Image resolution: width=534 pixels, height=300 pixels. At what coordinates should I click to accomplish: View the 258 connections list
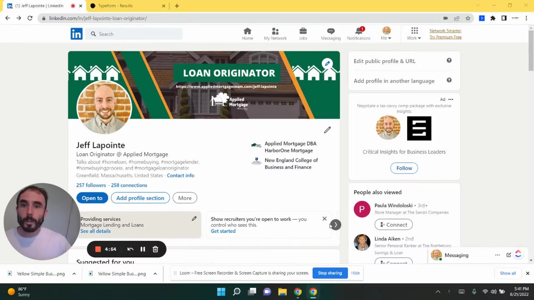click(129, 185)
